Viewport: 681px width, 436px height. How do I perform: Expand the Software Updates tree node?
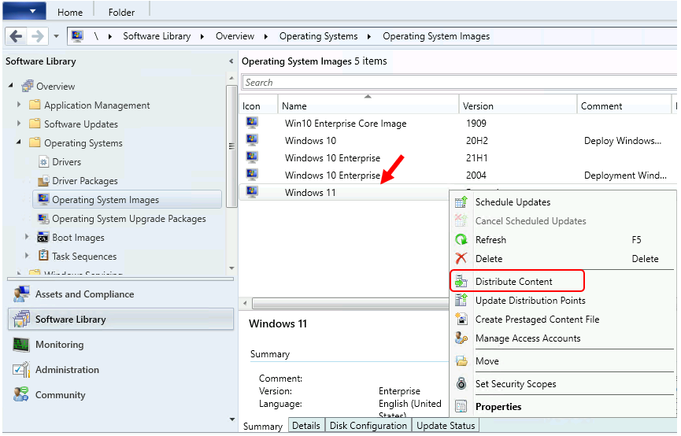tap(19, 124)
